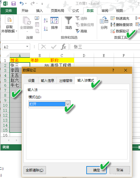
Task: Click the zoom slider handle in status bar
Action: click(139, 147)
